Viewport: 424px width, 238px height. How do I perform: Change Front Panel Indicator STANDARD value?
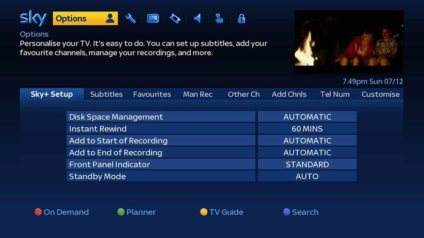pyautogui.click(x=307, y=164)
